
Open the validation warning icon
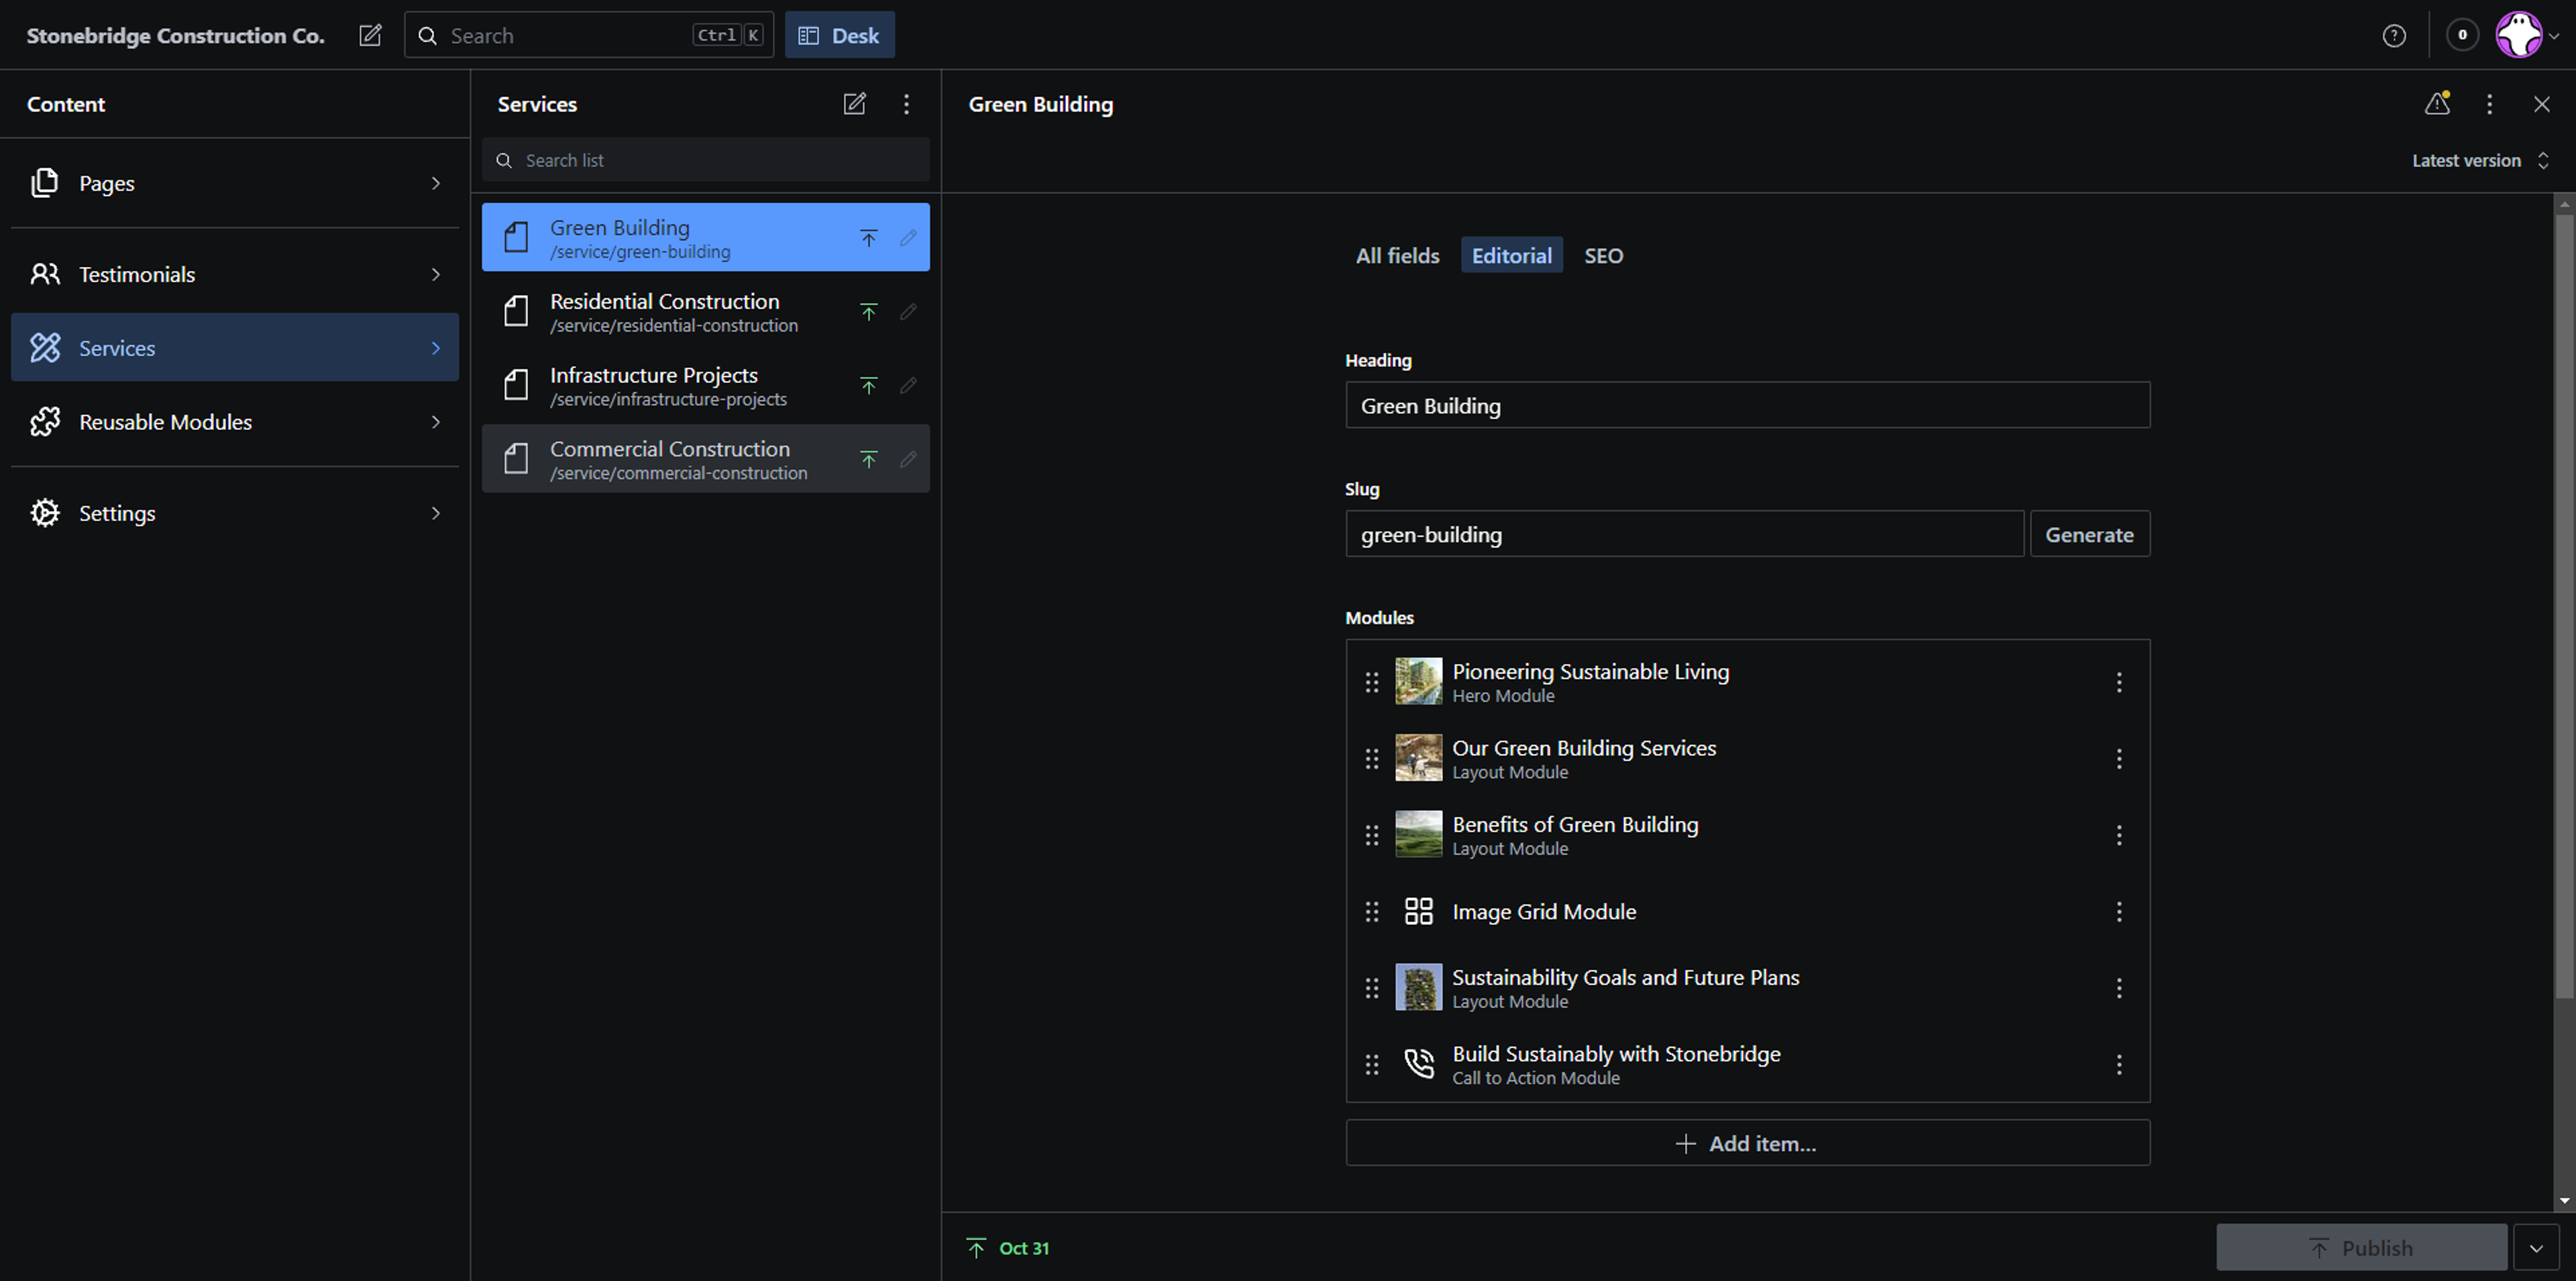(2437, 104)
